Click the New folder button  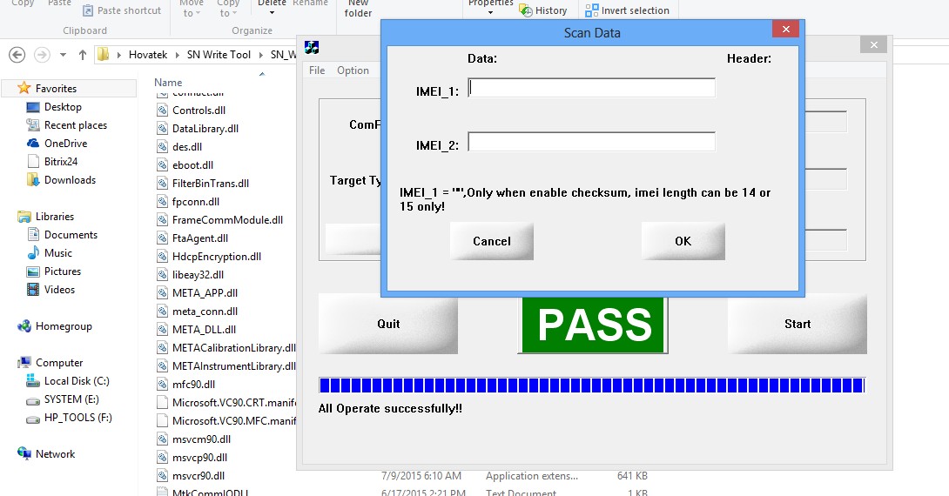tap(358, 9)
